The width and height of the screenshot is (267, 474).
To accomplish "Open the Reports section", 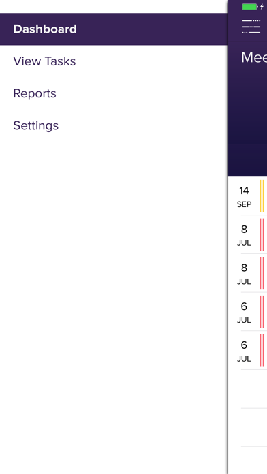I will (114, 93).
